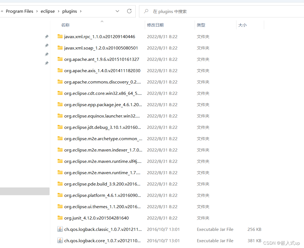Click the folder icon of org.eclipse.ui.themes_1.1.200
This screenshot has height=248, width=304.
click(60, 206)
